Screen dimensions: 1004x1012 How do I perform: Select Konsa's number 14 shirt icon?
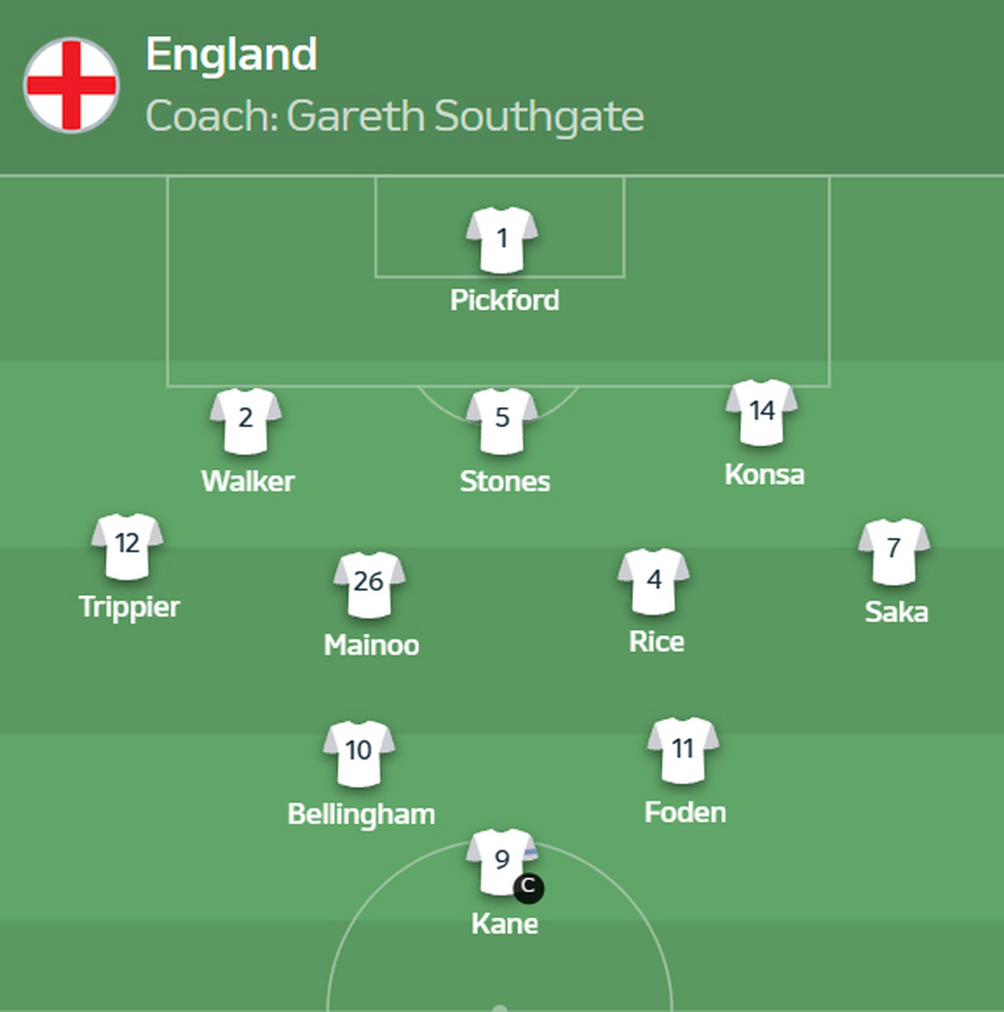[x=761, y=413]
